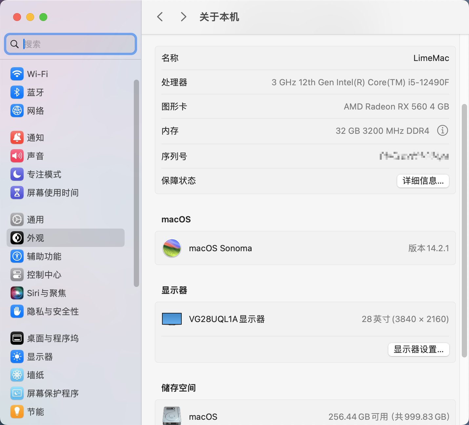This screenshot has height=425, width=469.
Task: Click the Bluetooth (蓝牙) icon
Action: click(x=17, y=92)
